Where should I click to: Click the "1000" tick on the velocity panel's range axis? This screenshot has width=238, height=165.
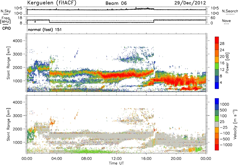pos(17,142)
